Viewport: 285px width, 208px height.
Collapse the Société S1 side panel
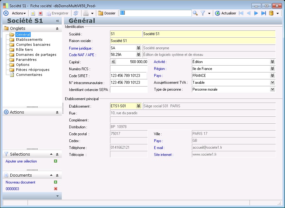(x=57, y=21)
